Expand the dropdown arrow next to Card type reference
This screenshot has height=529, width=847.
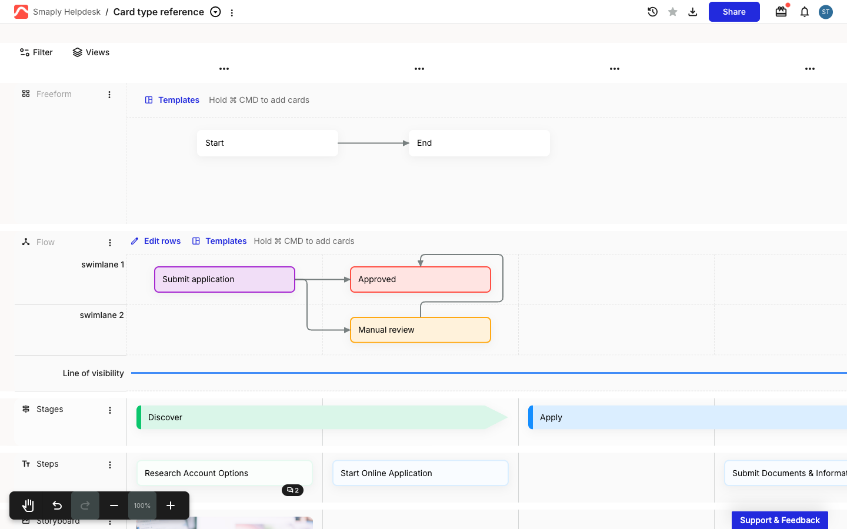[216, 12]
